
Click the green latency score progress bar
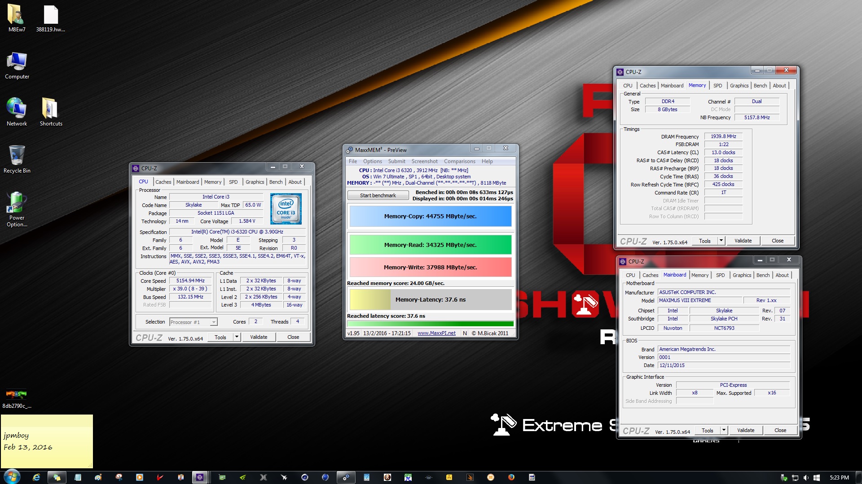(431, 324)
